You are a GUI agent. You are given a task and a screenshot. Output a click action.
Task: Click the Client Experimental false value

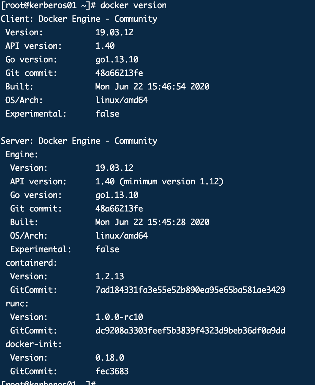(107, 114)
